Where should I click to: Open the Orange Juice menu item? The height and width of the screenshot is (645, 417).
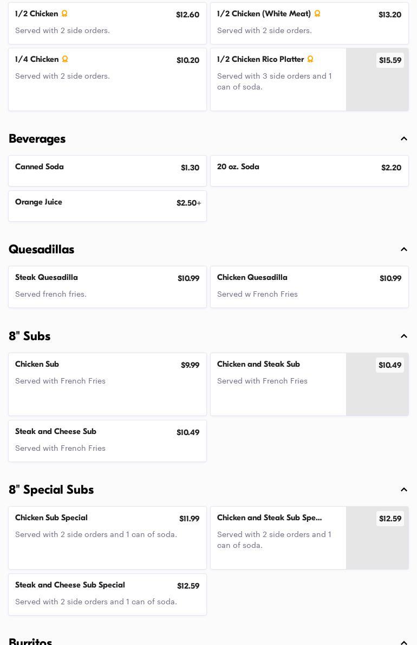pyautogui.click(x=107, y=206)
